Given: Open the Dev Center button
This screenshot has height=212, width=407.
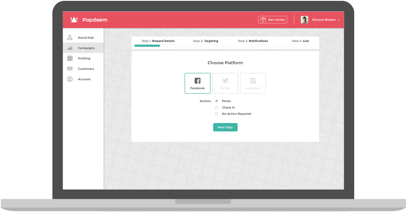Looking at the screenshot, I should point(273,20).
